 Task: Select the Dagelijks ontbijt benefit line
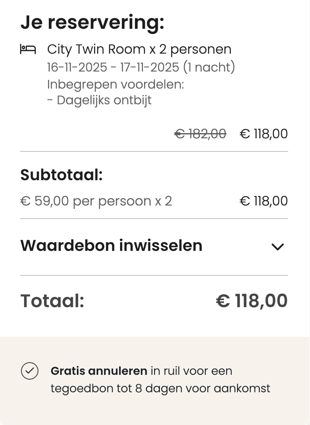pos(99,100)
